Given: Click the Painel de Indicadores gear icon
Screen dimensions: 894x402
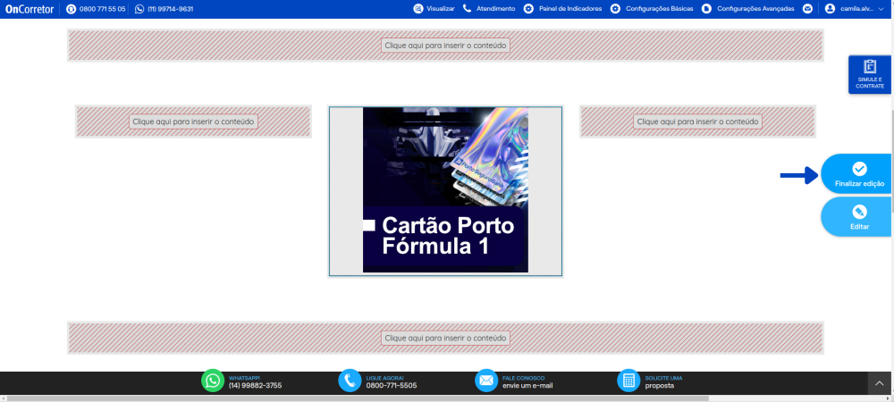Looking at the screenshot, I should [528, 9].
